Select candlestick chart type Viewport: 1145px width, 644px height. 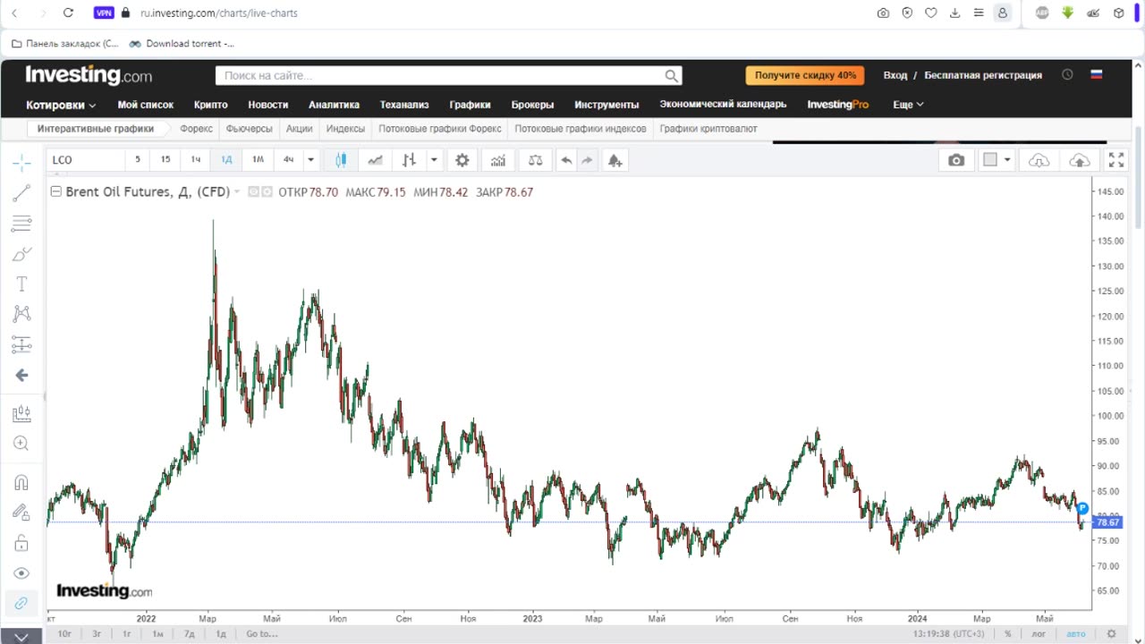tap(341, 160)
